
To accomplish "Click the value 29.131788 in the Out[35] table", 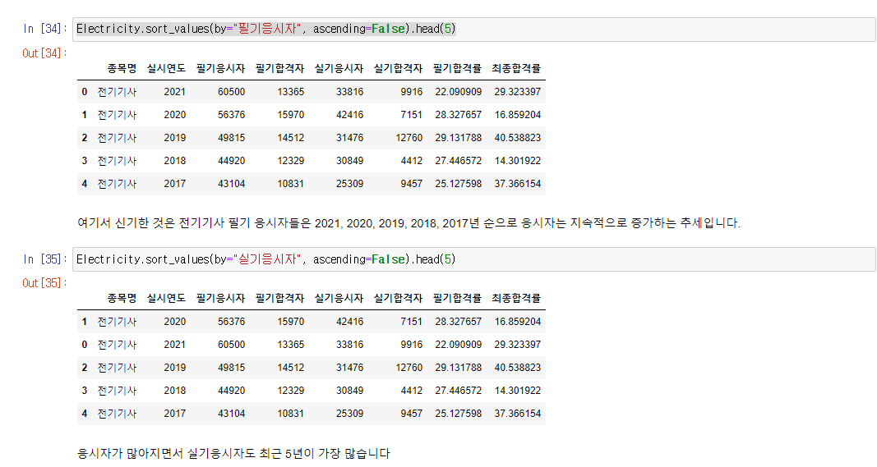I will click(458, 368).
